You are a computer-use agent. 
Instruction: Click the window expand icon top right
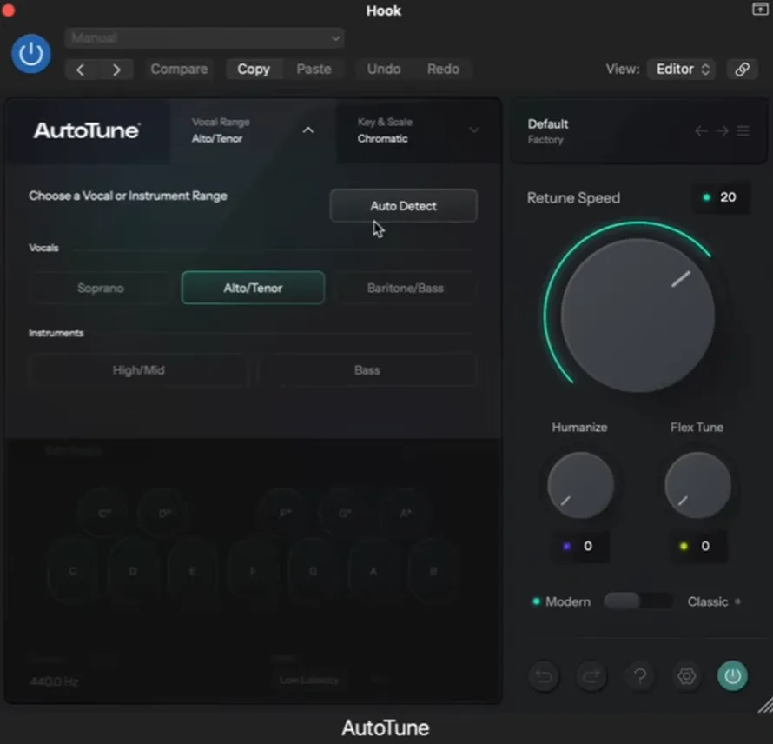[760, 9]
